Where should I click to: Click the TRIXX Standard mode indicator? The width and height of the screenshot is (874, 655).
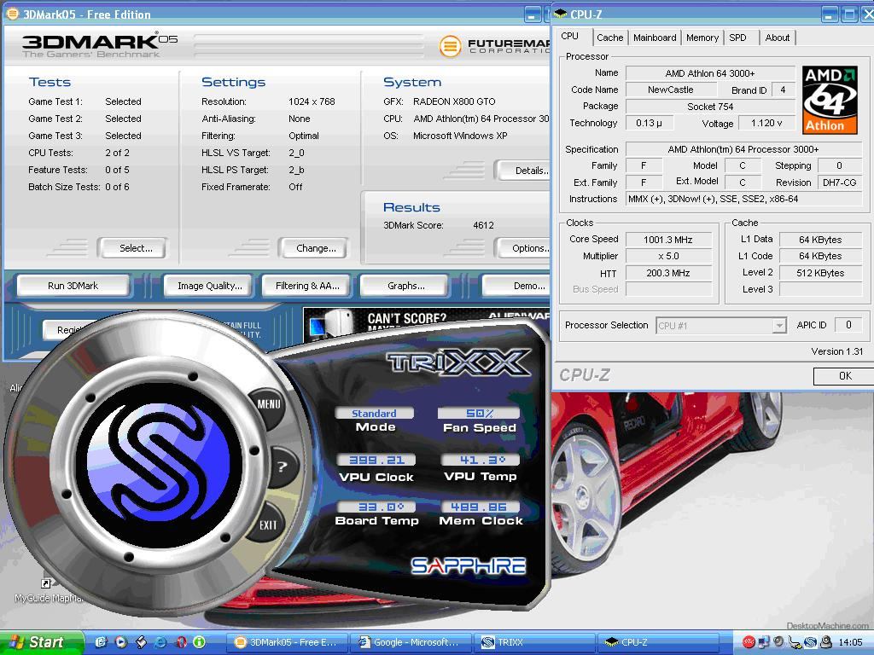(x=374, y=414)
